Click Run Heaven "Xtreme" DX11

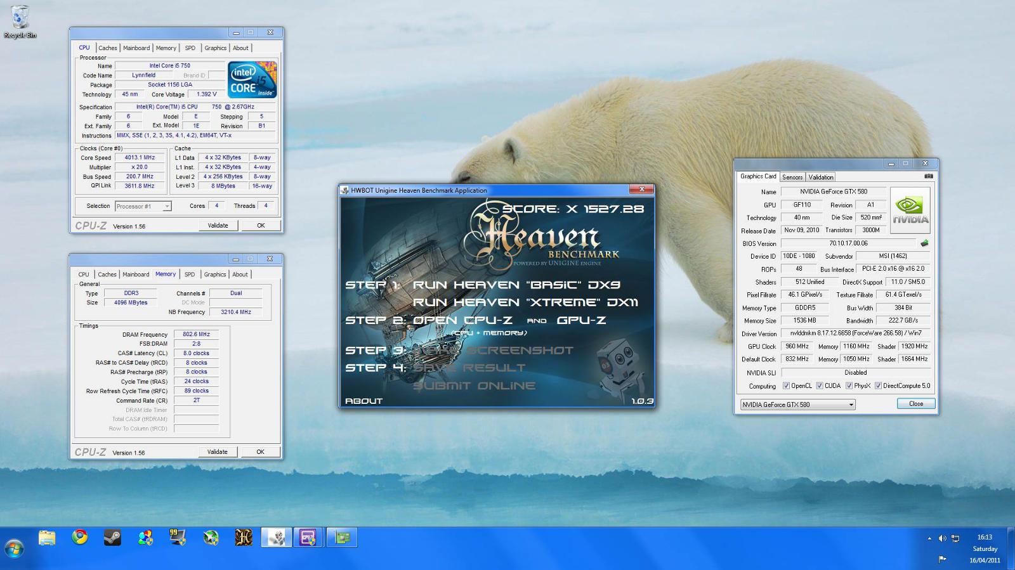click(525, 302)
